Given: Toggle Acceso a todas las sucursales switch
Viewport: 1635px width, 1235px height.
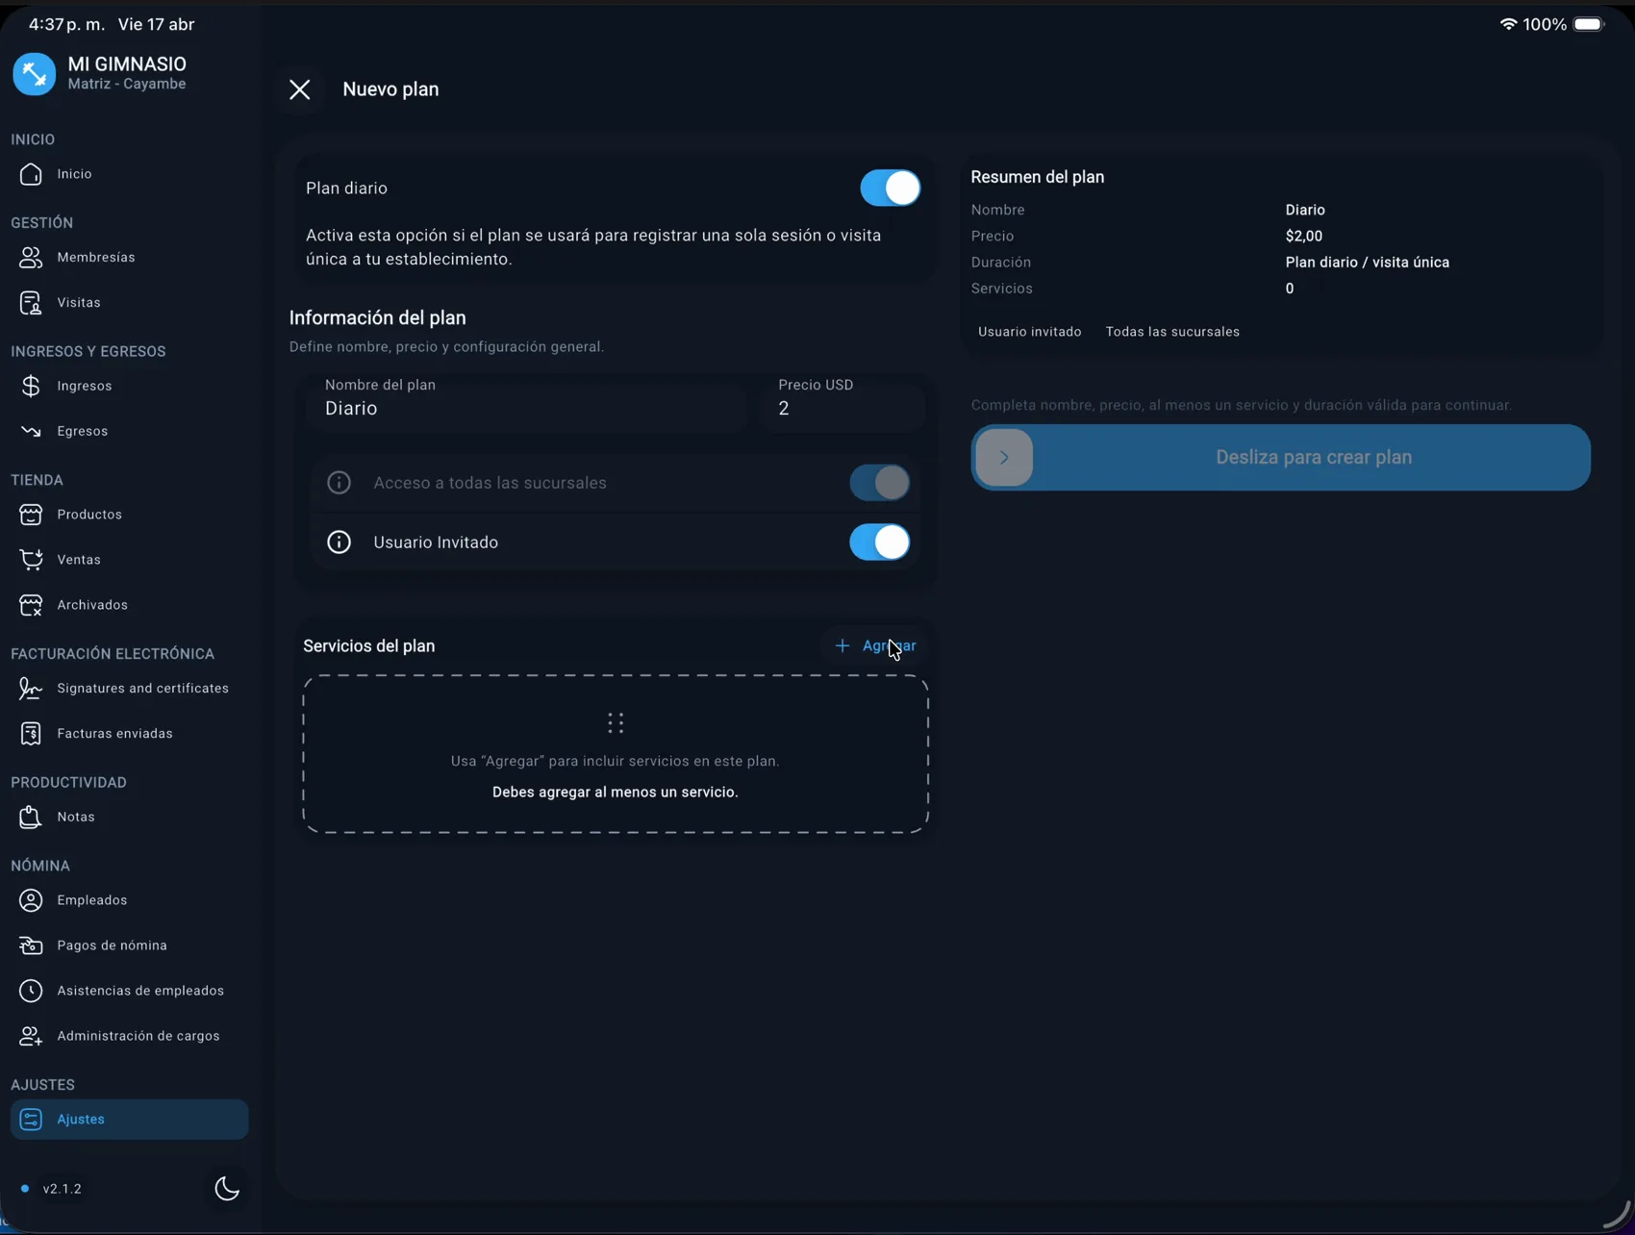Looking at the screenshot, I should point(879,483).
